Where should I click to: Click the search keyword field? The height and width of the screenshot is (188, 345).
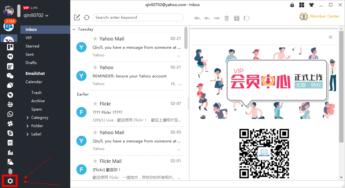(138, 17)
